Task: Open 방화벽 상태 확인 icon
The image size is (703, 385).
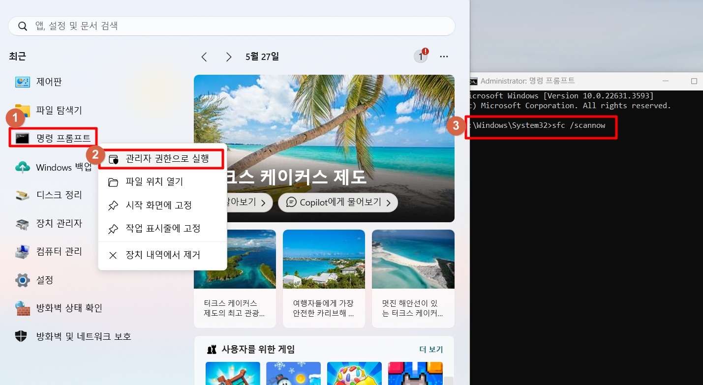Action: [x=23, y=308]
